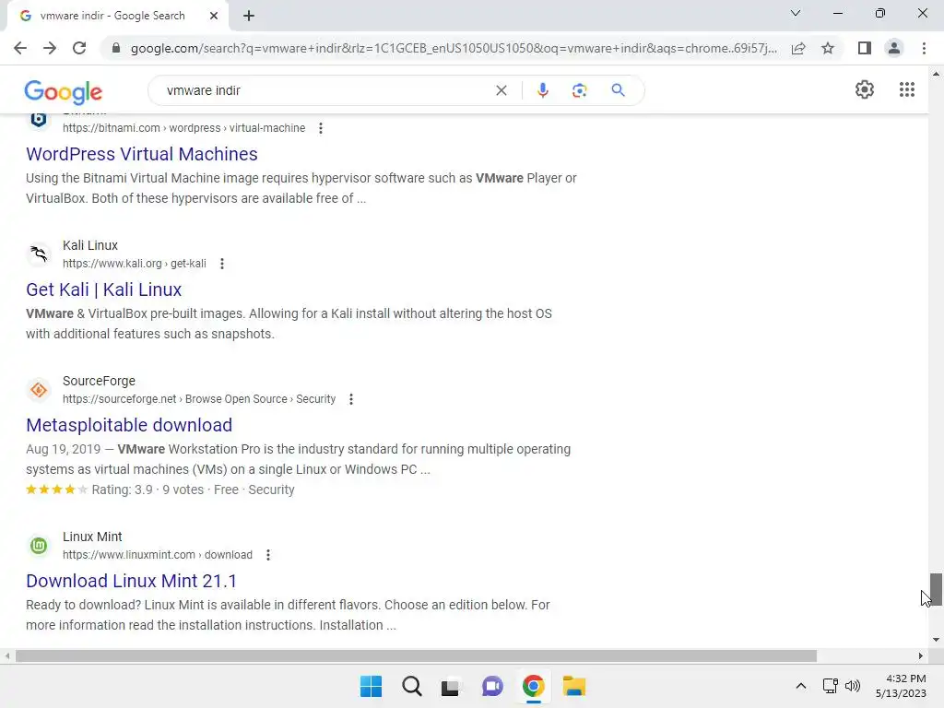
Task: Click the scroll right arrow
Action: click(921, 655)
